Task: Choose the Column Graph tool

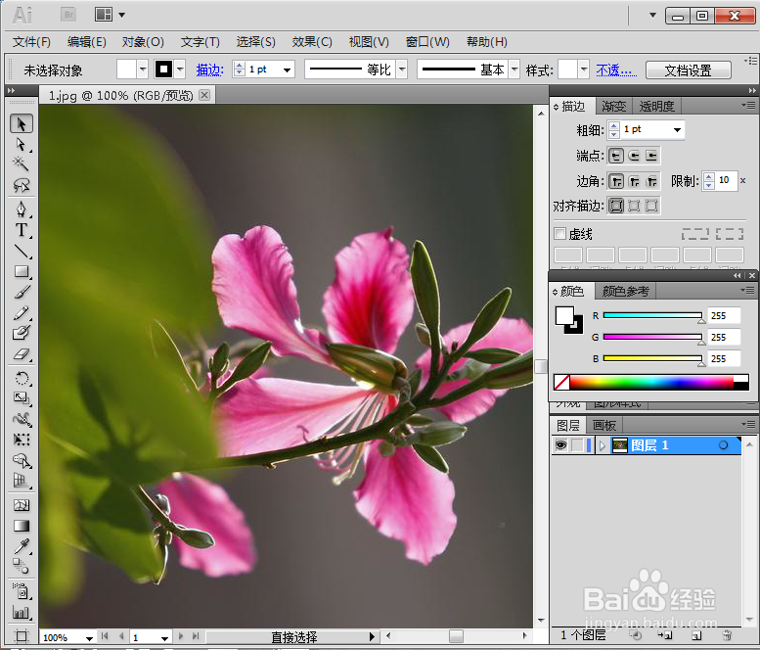Action: [x=22, y=612]
